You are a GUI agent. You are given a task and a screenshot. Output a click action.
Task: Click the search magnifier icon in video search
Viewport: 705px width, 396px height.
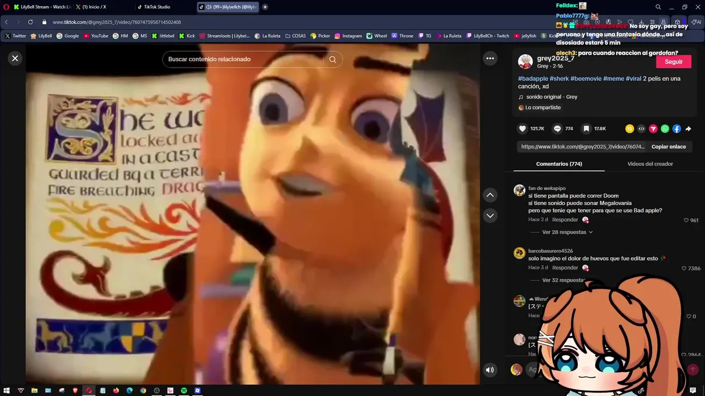pos(333,59)
